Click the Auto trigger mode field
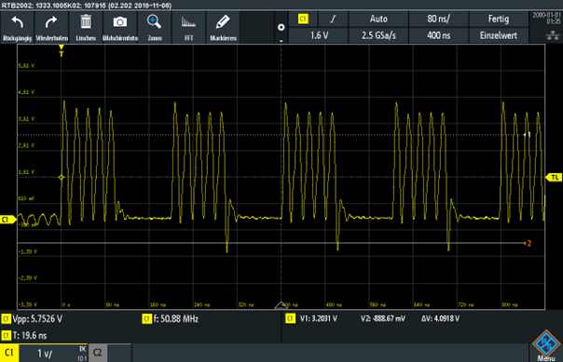This screenshot has width=563, height=362. pyautogui.click(x=378, y=19)
